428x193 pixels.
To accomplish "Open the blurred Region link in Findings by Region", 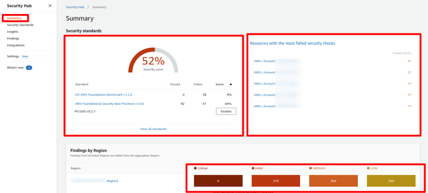I will pyautogui.click(x=94, y=181).
